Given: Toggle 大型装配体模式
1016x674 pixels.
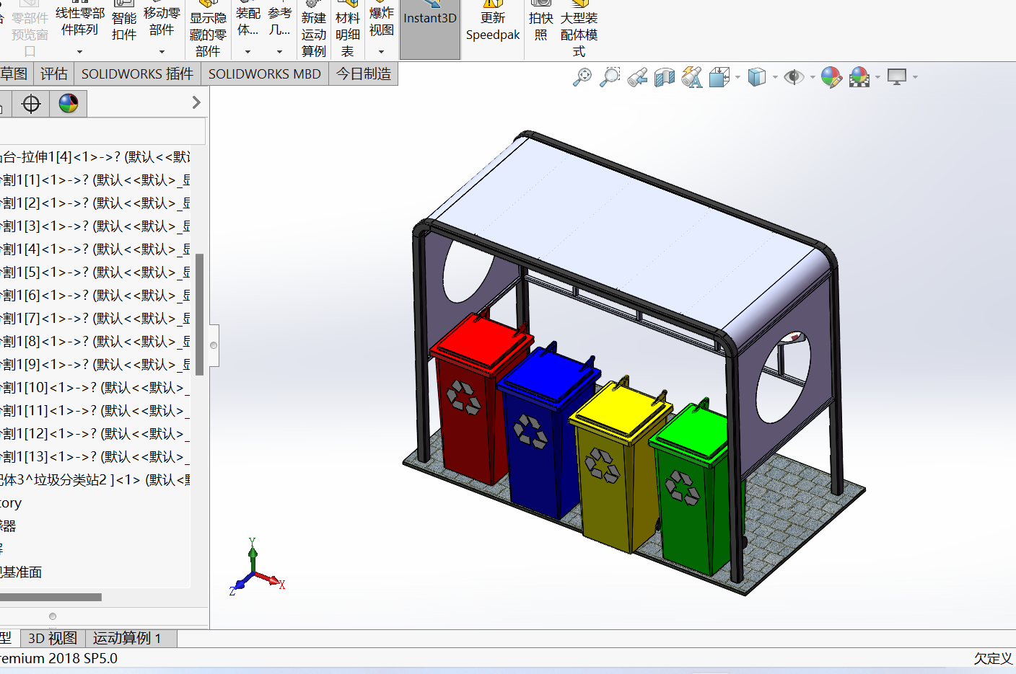Looking at the screenshot, I should click(579, 29).
